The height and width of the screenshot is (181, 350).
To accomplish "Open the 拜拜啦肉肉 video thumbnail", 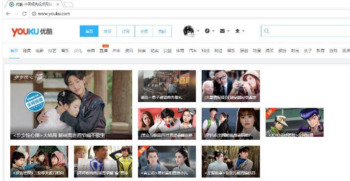I will [x=103, y=161].
